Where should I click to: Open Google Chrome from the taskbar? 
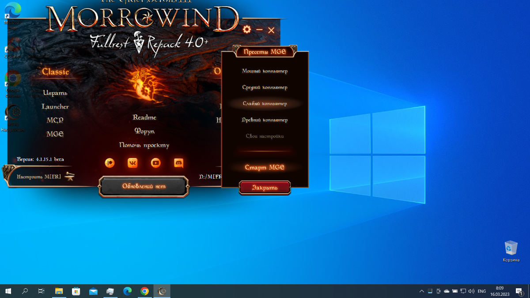tap(144, 291)
